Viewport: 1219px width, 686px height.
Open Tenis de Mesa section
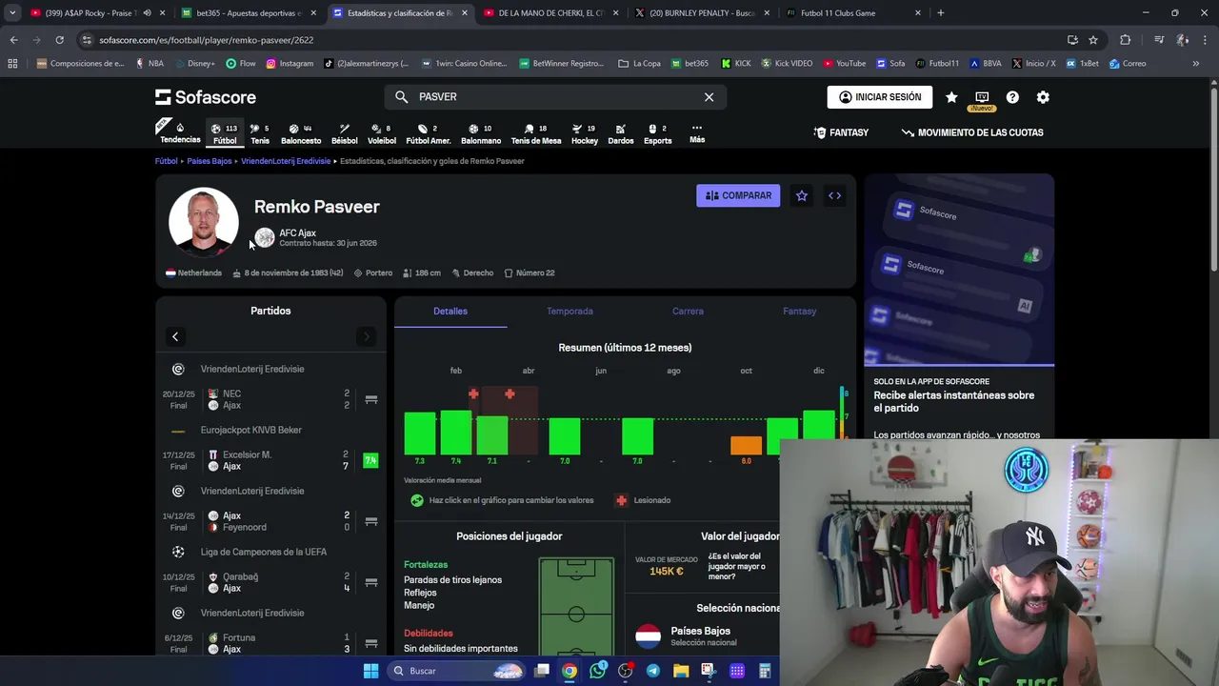(536, 133)
